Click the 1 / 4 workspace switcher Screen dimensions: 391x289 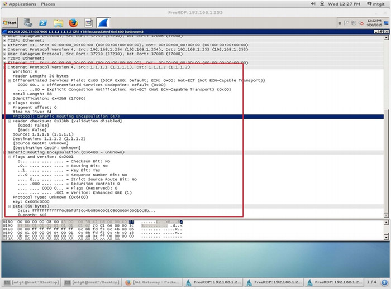(x=371, y=282)
